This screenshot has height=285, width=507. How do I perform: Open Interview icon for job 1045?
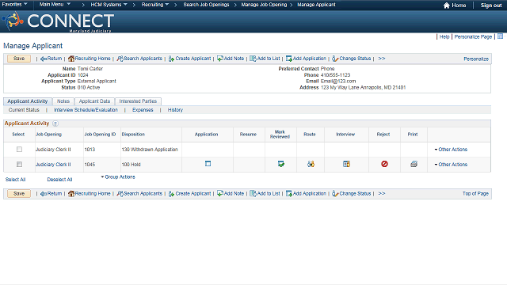[346, 164]
